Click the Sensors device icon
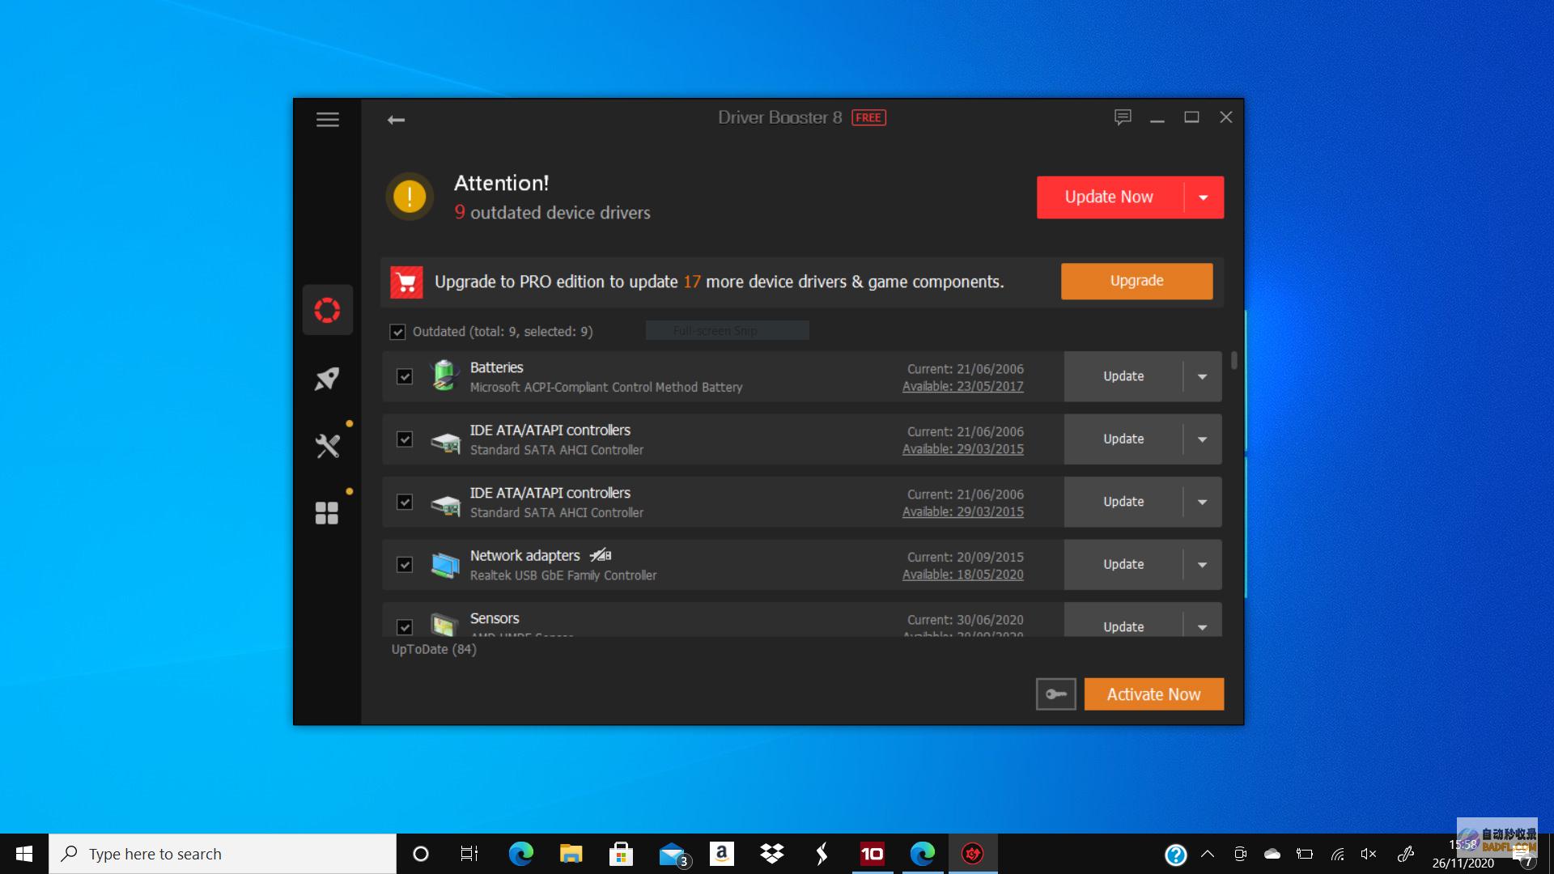This screenshot has height=874, width=1554. pos(445,624)
